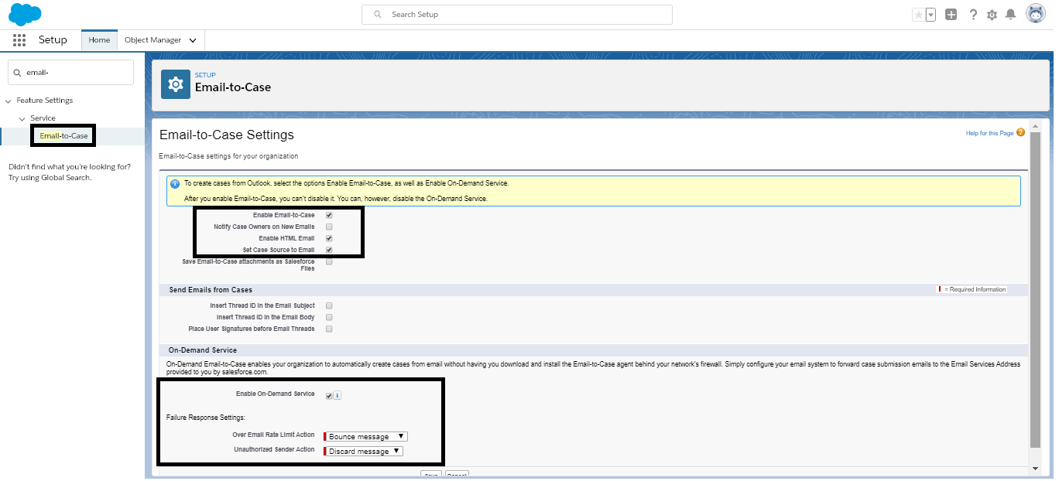
Task: Toggle Set Case Source to Email checkbox
Action: coord(329,251)
